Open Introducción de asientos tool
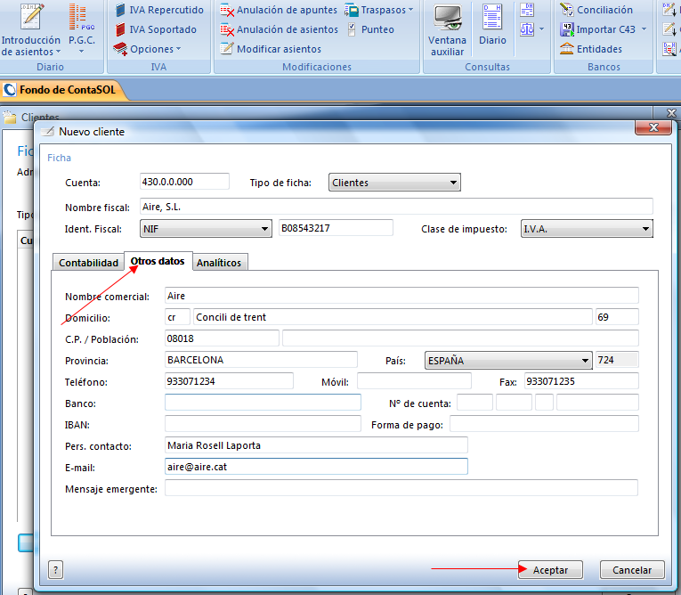681x595 pixels. coord(31,29)
